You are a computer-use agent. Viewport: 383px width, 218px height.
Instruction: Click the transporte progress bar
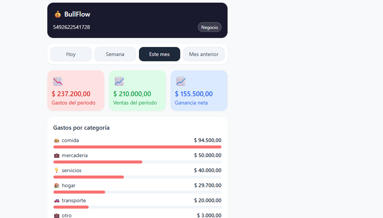tap(137, 207)
